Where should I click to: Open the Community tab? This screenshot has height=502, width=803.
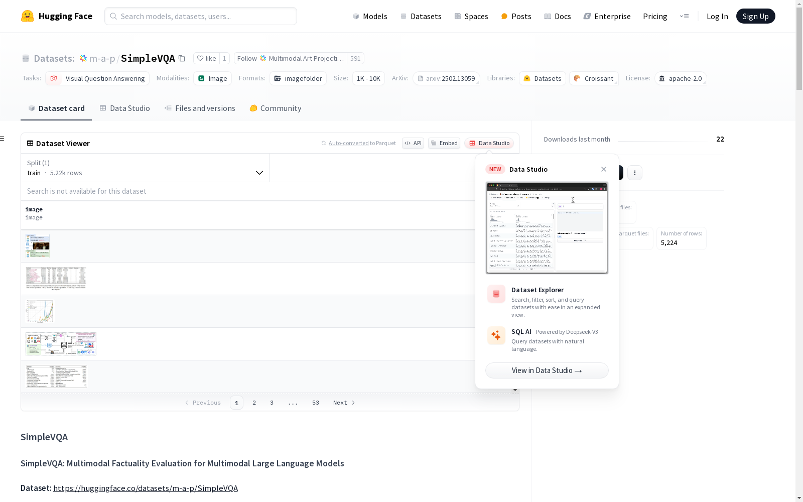(x=276, y=108)
